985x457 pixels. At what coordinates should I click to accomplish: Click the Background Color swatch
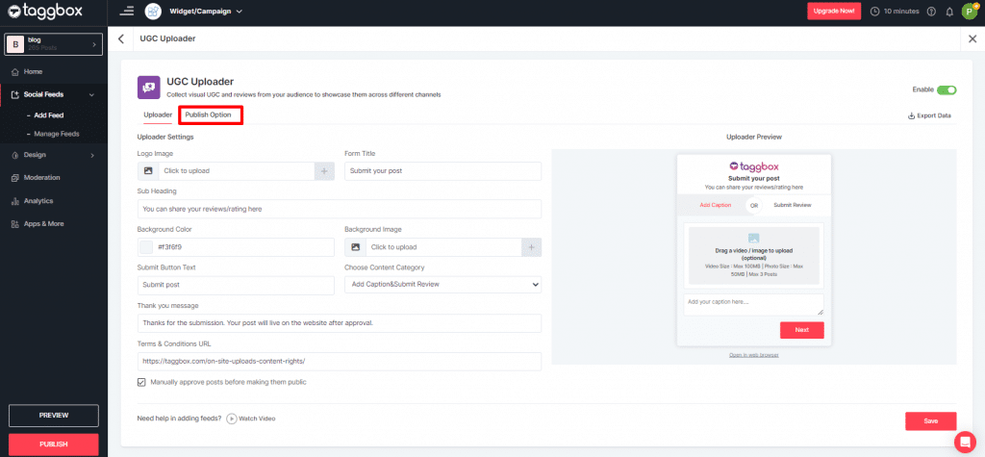tap(146, 247)
